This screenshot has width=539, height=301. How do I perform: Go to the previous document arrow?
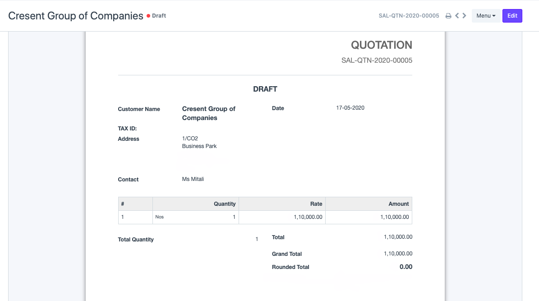click(x=457, y=16)
